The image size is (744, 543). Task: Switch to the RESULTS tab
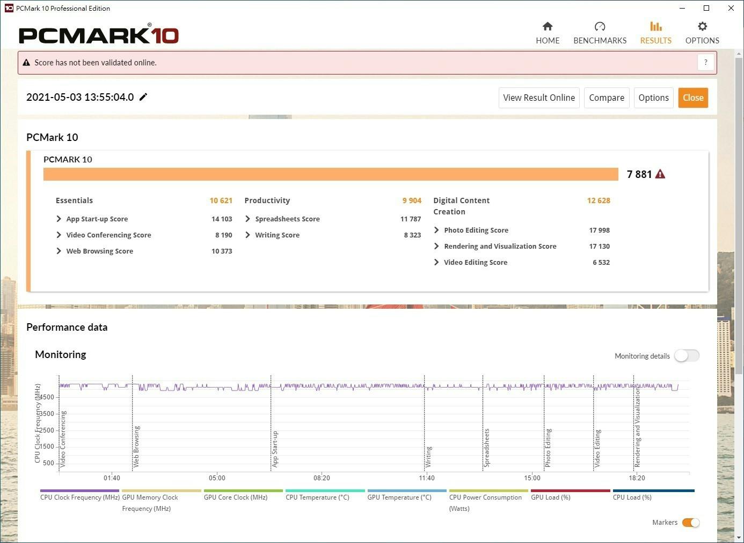coord(655,33)
